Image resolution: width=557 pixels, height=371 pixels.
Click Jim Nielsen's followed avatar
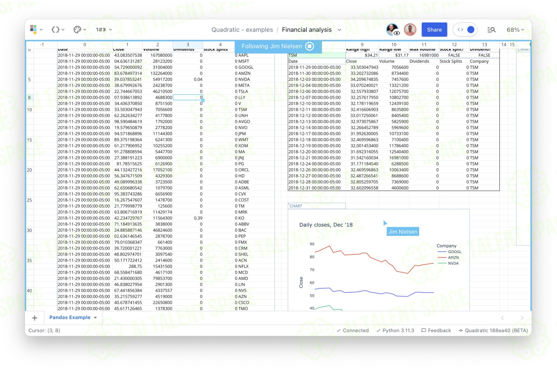[x=392, y=30]
